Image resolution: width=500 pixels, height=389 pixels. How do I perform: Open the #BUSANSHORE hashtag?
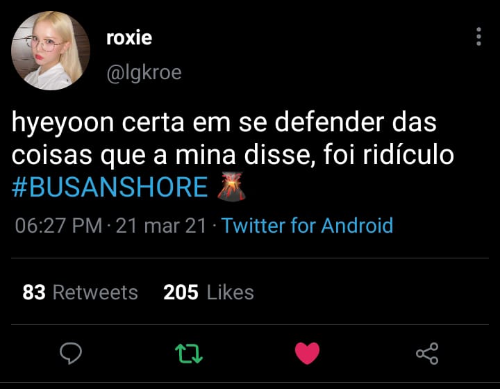tap(110, 187)
